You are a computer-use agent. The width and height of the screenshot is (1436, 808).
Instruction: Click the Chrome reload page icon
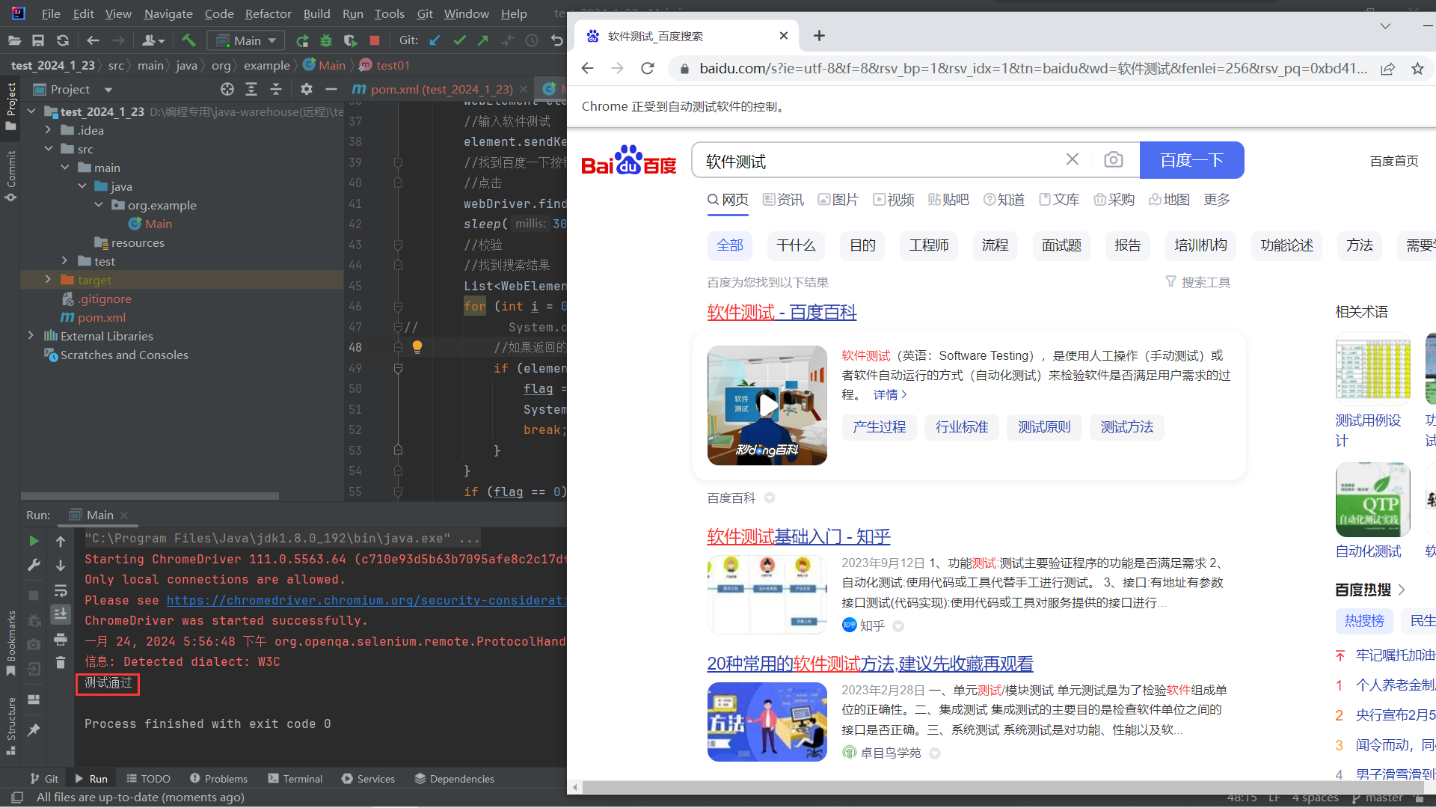point(648,68)
